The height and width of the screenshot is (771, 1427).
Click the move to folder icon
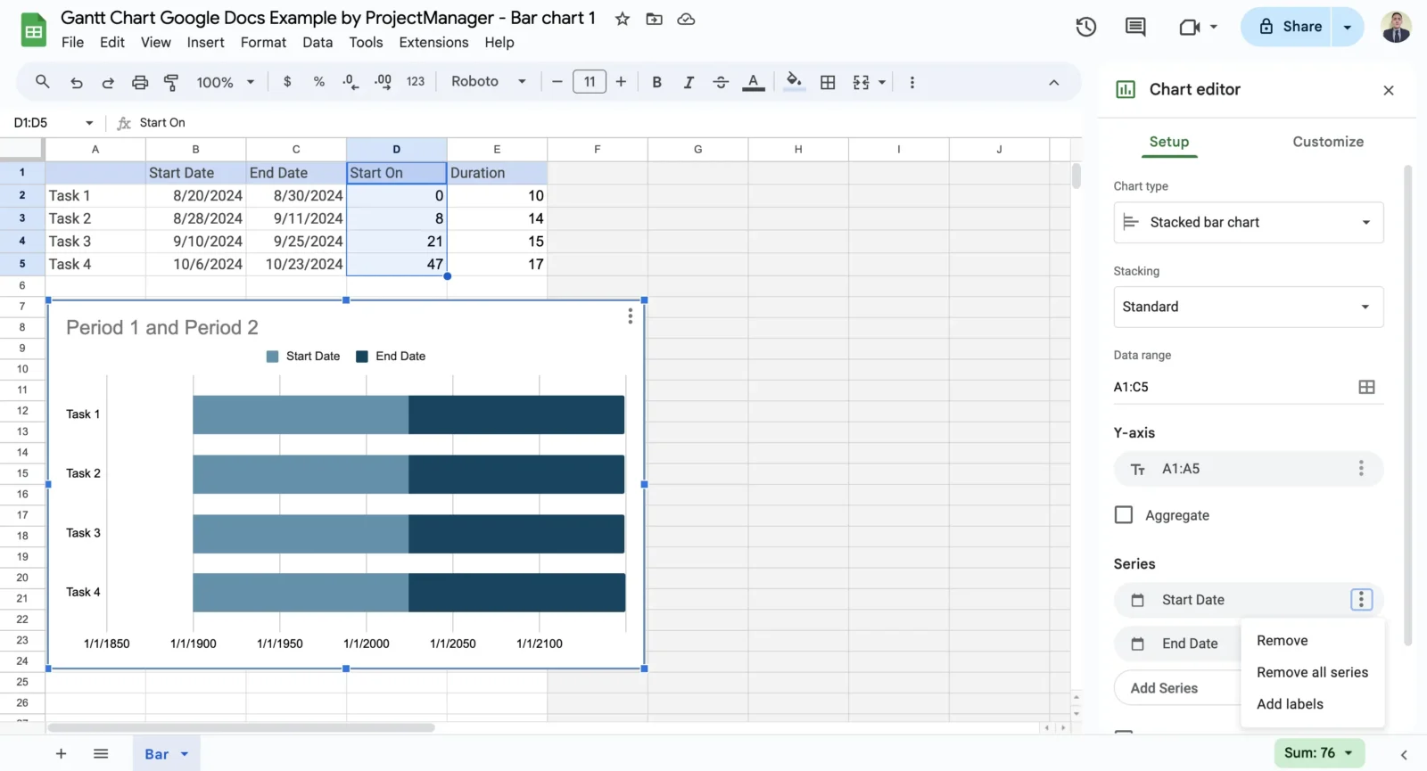pyautogui.click(x=654, y=19)
